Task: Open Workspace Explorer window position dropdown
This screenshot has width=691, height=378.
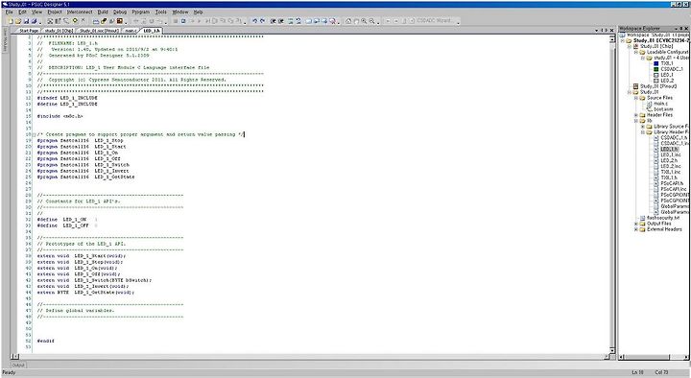Action: 676,29
